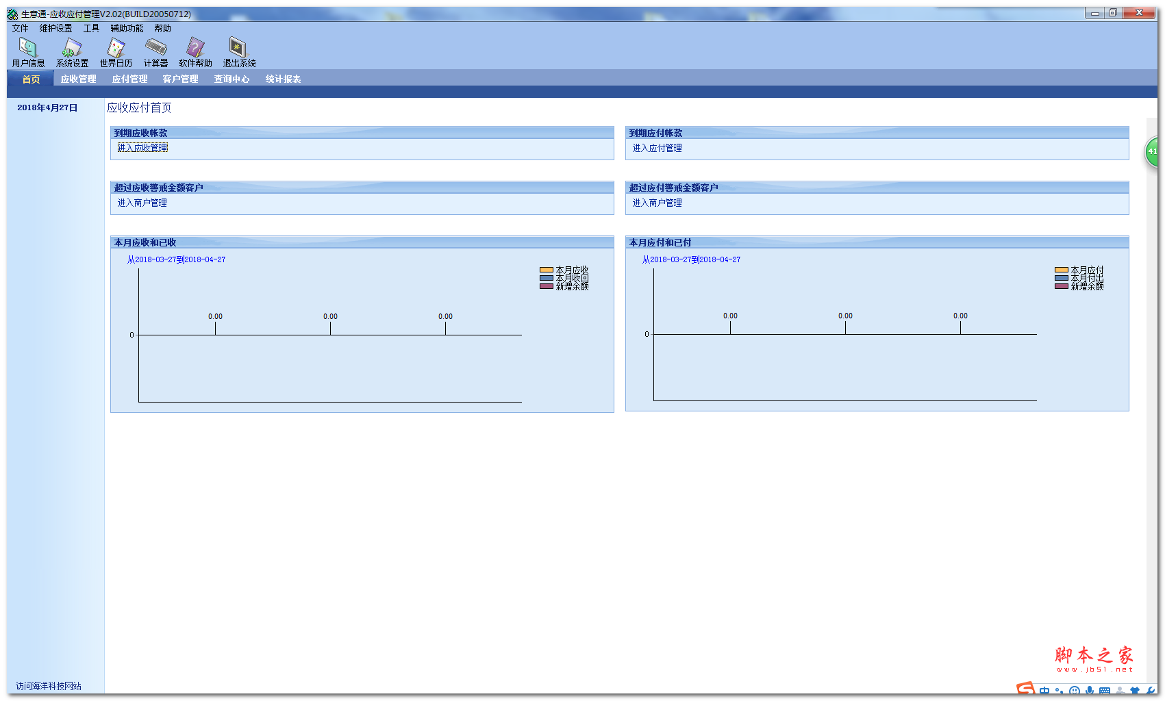Image resolution: width=1165 pixels, height=701 pixels.
Task: Open the Sogou wrench tools icon
Action: 1150,691
